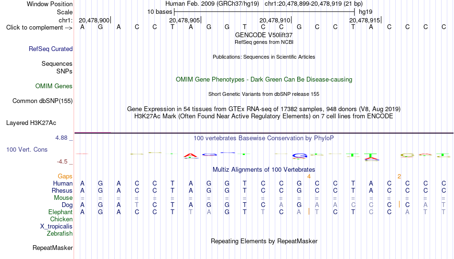Viewport: 454px width, 259px height.
Task: Click '100 vertebrates Basewise Conservation by PhyloP' title
Action: click(x=264, y=138)
